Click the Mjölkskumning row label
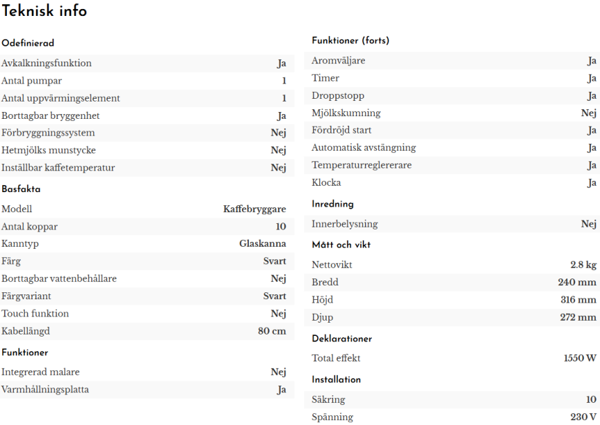 (346, 113)
